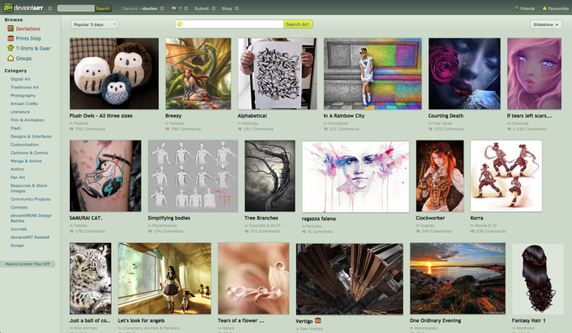Viewport: 572px width, 333px height.
Task: Select the Flash category
Action: pos(16,128)
